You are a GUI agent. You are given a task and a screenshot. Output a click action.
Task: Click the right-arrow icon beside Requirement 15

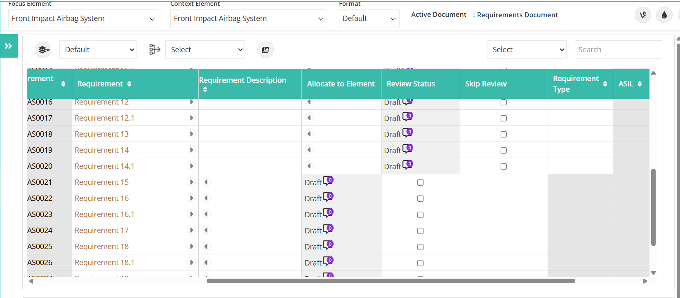[191, 182]
